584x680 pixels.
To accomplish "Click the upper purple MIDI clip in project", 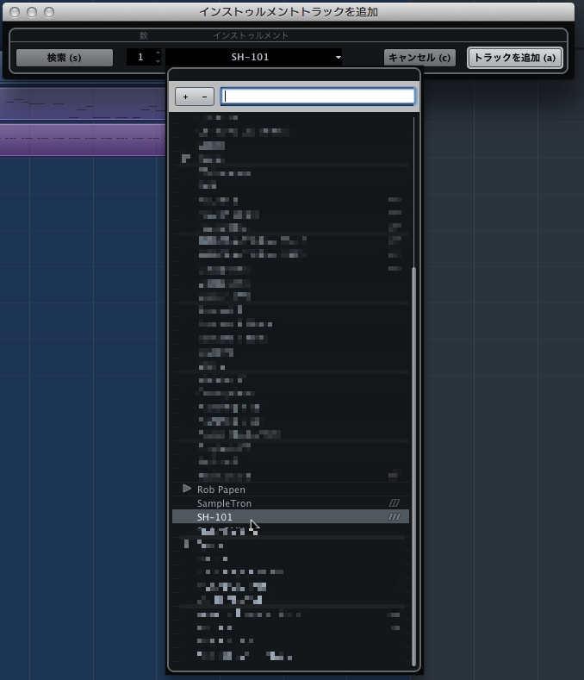I will click(x=83, y=104).
